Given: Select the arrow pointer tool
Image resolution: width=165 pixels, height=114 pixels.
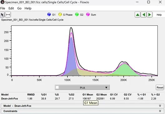Looking at the screenshot, I should [2, 15].
